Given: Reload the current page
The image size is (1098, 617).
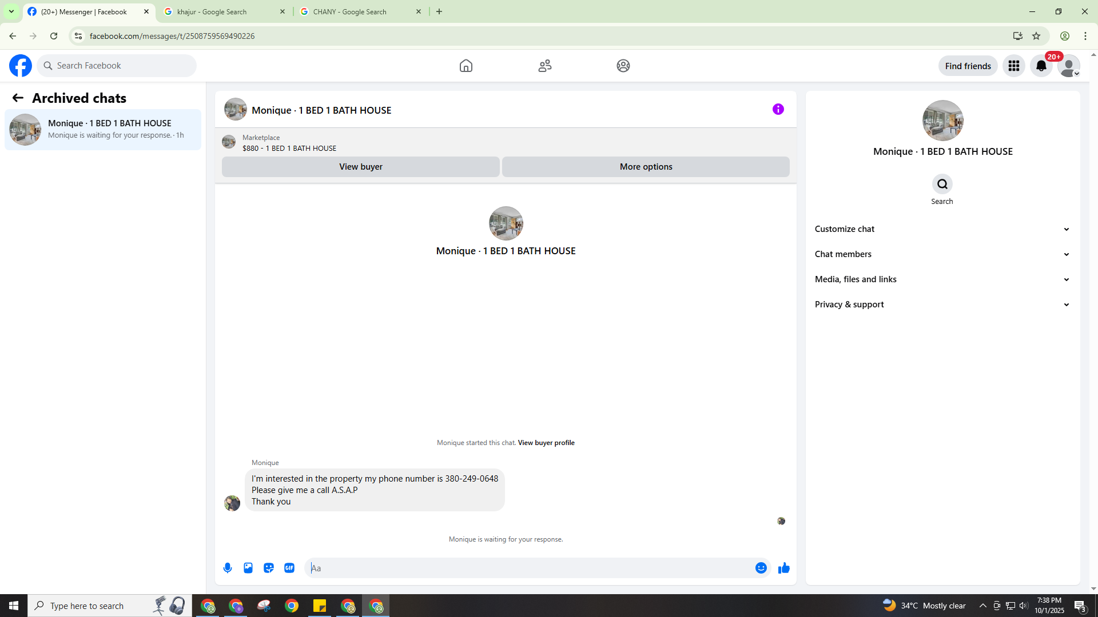Looking at the screenshot, I should coord(54,36).
